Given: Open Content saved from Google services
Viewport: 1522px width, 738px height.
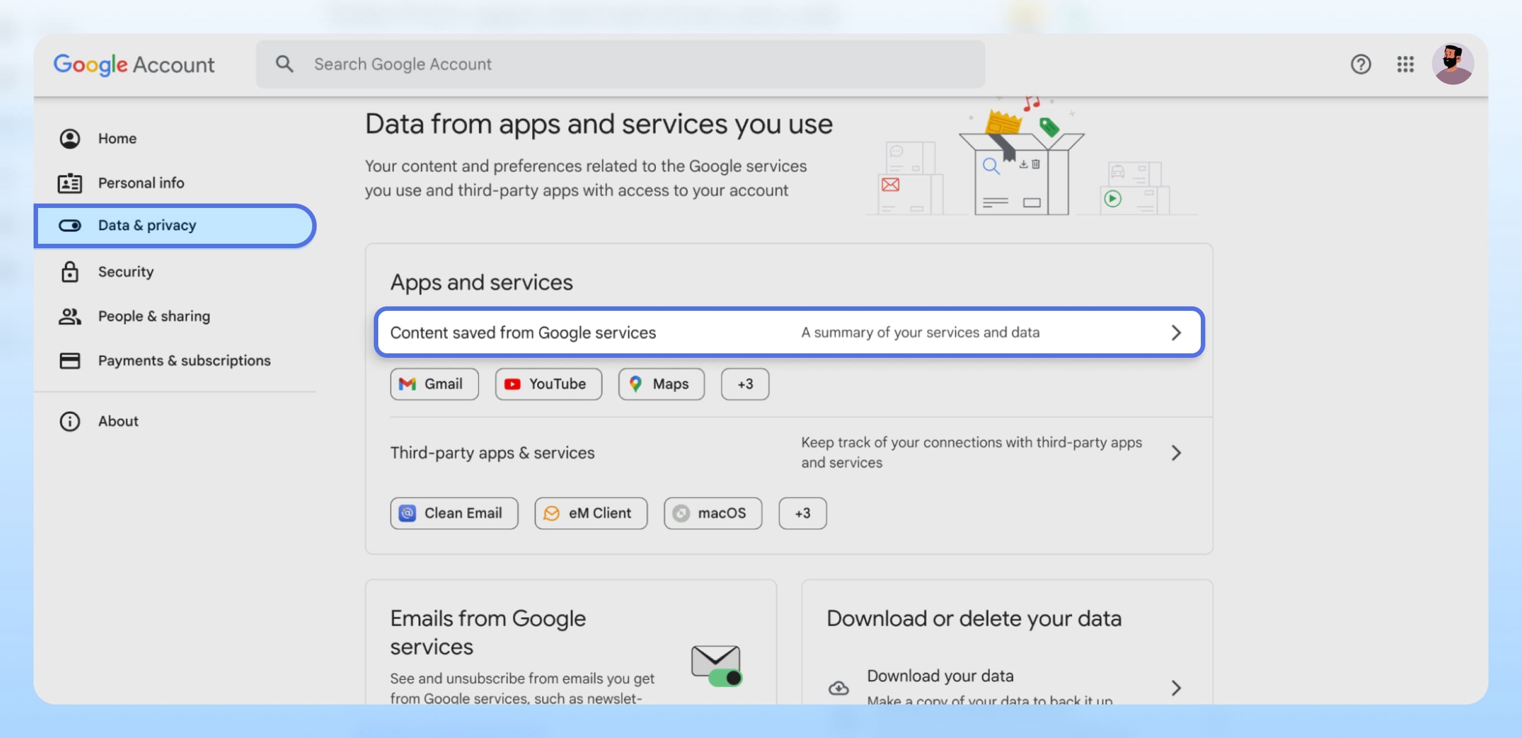Looking at the screenshot, I should point(789,333).
